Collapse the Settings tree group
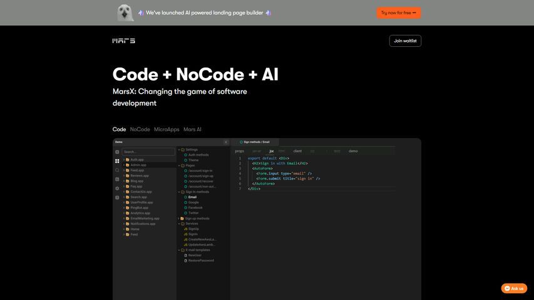The width and height of the screenshot is (534, 300). [179, 149]
